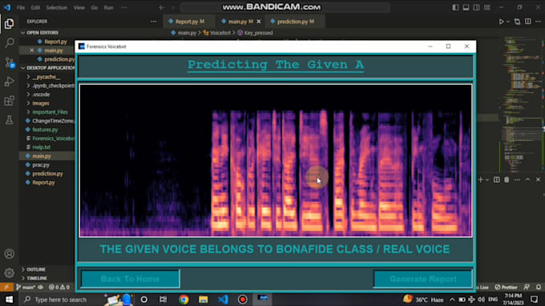
Task: Kill terminal with trash icon
Action: pyautogui.click(x=507, y=179)
